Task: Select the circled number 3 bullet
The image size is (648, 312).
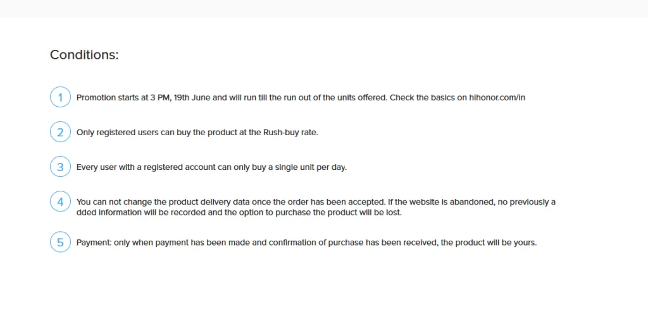Action: tap(60, 167)
